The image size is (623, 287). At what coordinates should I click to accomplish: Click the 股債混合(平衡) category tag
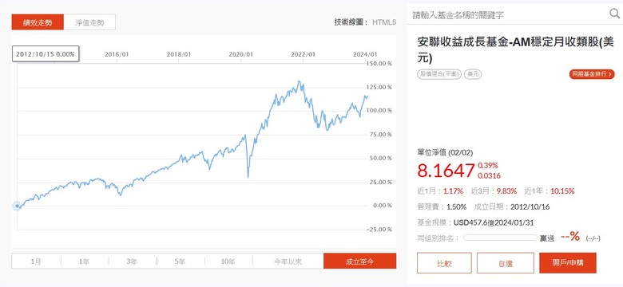[x=439, y=74]
